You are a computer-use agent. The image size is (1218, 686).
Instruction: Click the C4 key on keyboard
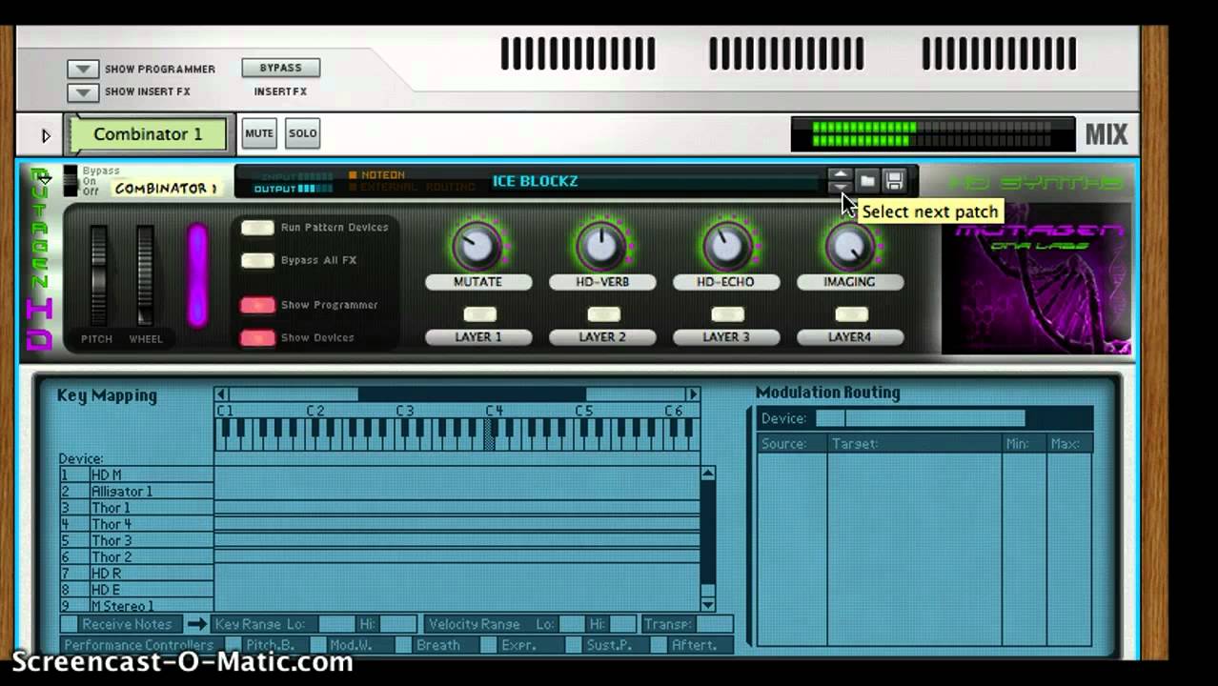coord(491,434)
